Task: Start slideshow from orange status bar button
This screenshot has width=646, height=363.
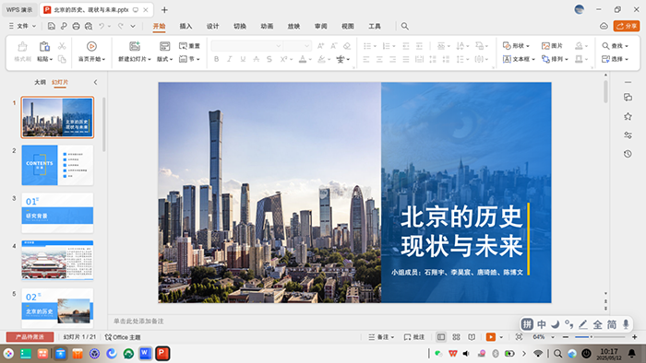Action: pyautogui.click(x=490, y=336)
